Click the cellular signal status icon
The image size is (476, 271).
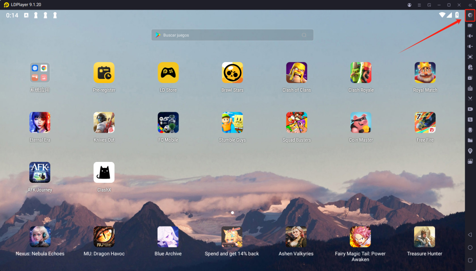[450, 15]
